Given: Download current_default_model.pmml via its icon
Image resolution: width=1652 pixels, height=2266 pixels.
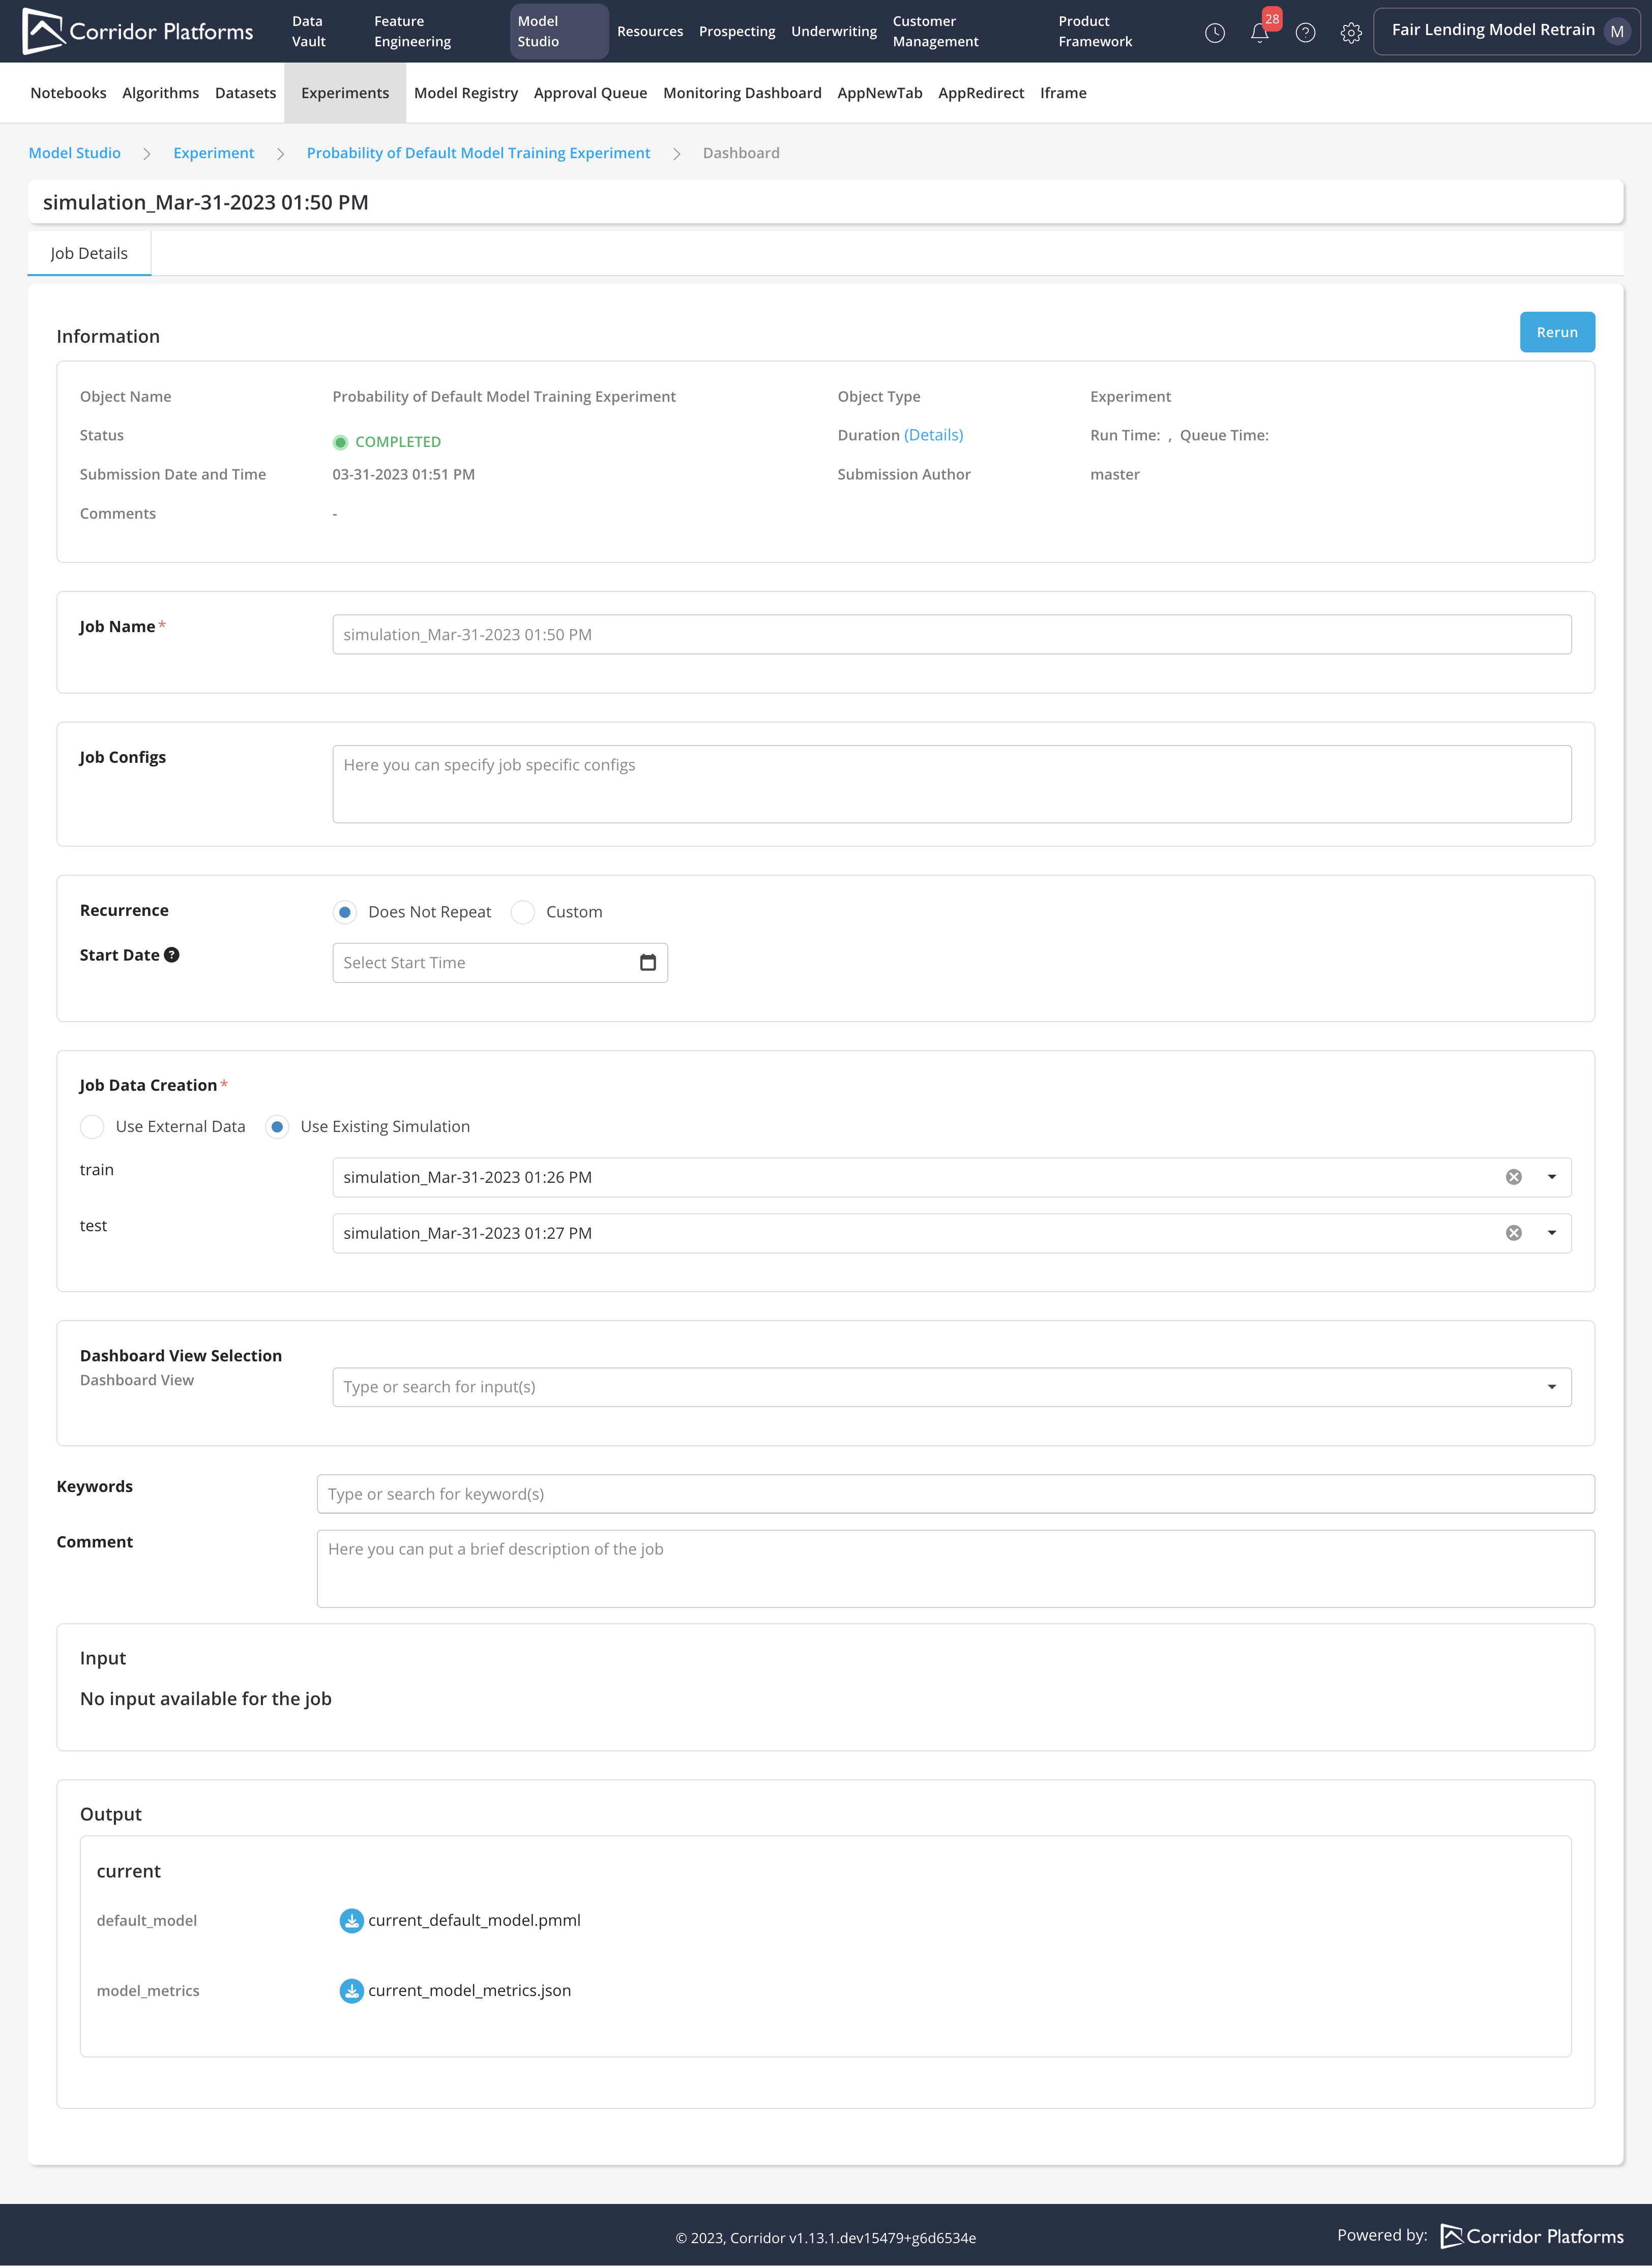Looking at the screenshot, I should [x=351, y=1920].
